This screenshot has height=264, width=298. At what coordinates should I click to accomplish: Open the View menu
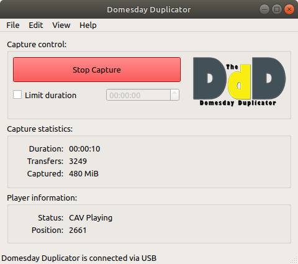[x=61, y=25]
